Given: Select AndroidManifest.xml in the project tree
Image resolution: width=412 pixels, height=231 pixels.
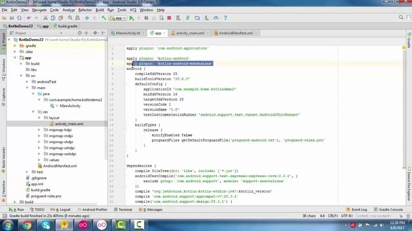Looking at the screenshot, I should (x=60, y=166).
